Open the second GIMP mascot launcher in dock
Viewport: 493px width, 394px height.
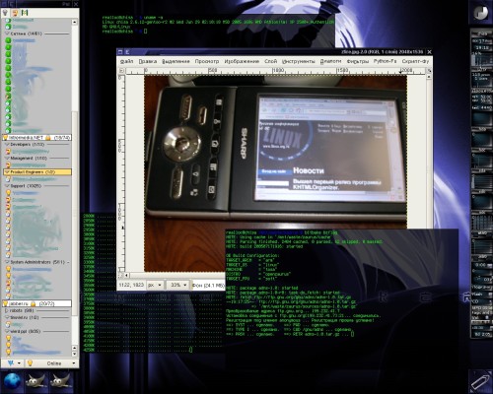coord(60,381)
